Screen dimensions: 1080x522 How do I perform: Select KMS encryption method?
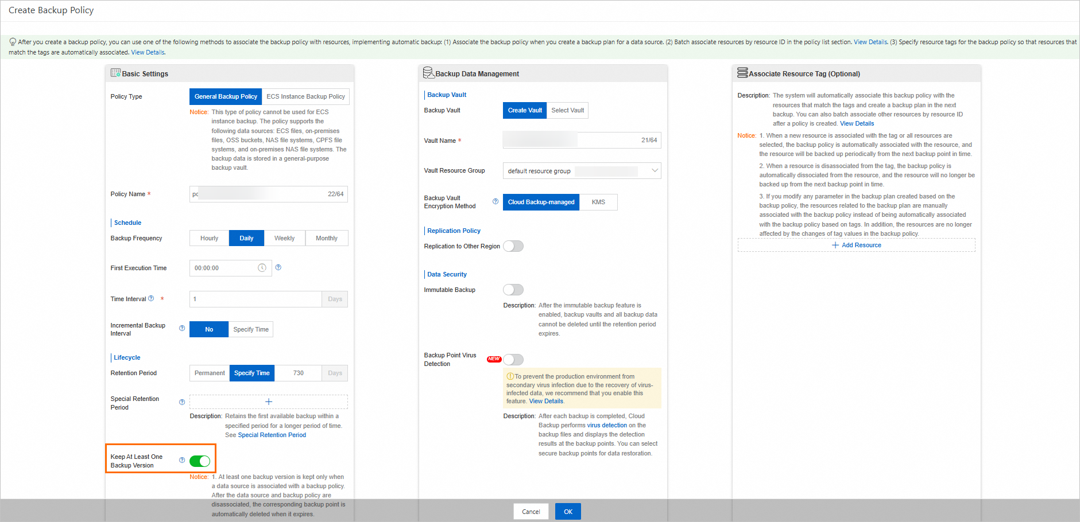(x=598, y=202)
